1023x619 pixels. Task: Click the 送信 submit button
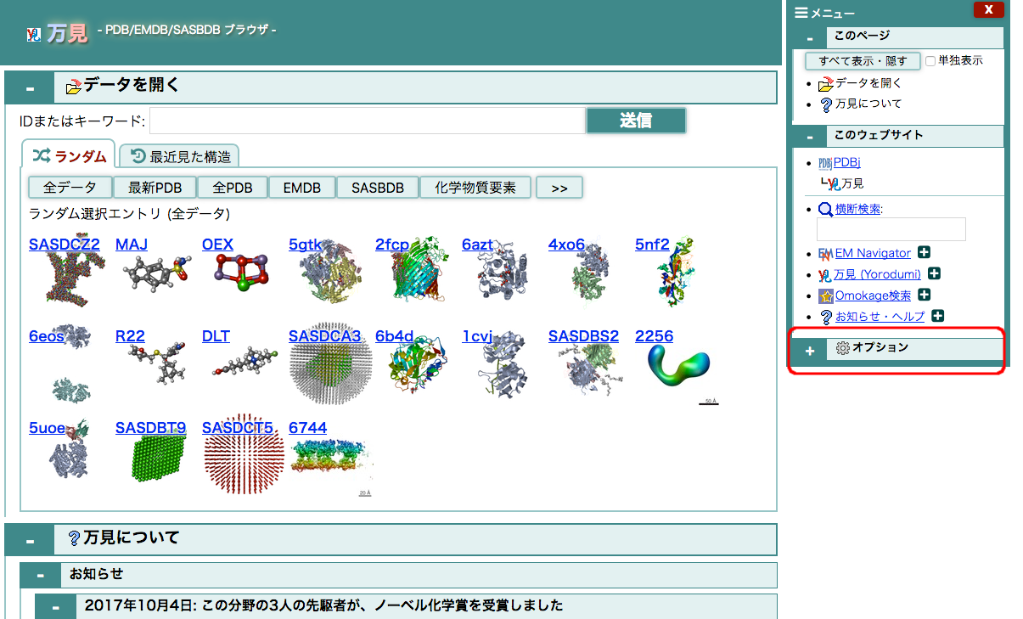(x=635, y=120)
